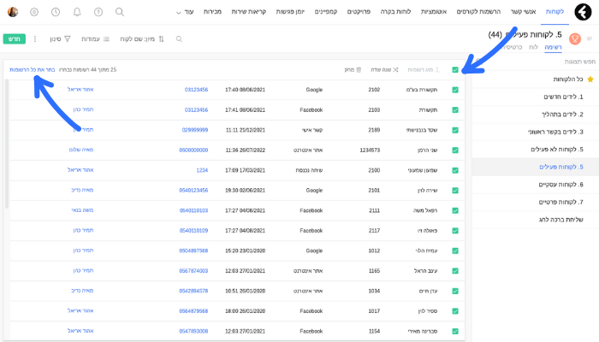This screenshot has height=342, width=599.
Task: Open phone link 0500000000
Action: click(x=193, y=150)
